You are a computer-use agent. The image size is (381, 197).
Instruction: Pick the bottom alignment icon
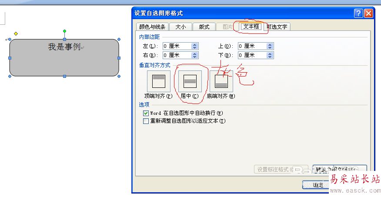[x=221, y=81]
